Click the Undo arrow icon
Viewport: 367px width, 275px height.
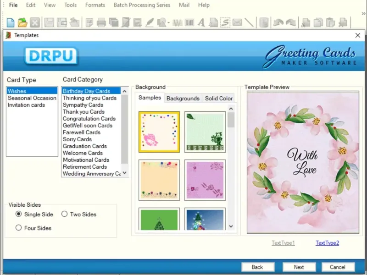click(278, 22)
